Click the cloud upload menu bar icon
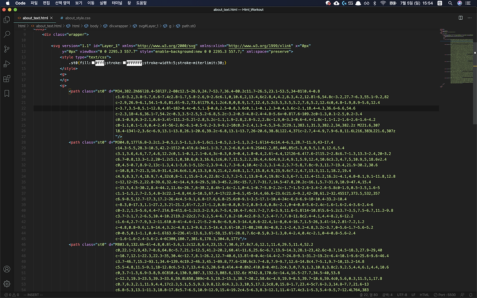This screenshot has height=298, width=477. click(337, 3)
